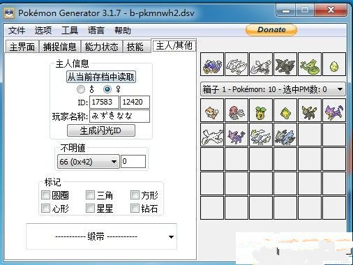Select the orange Pokémon in box slot one
Image resolution: width=353 pixels, height=265 pixels.
coord(212,110)
